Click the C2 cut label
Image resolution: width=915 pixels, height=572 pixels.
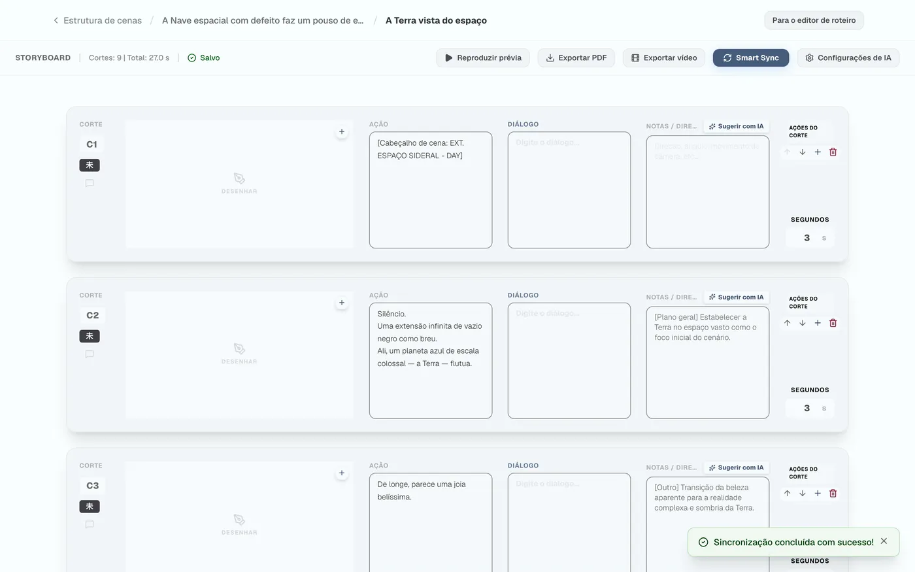(93, 315)
